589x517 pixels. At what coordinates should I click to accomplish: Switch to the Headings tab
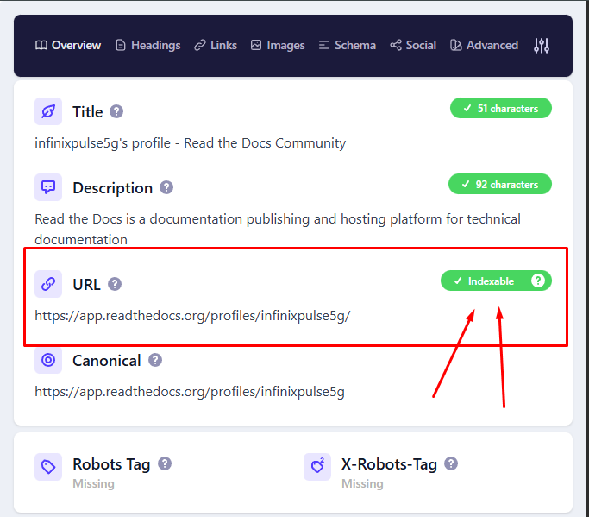(x=147, y=46)
